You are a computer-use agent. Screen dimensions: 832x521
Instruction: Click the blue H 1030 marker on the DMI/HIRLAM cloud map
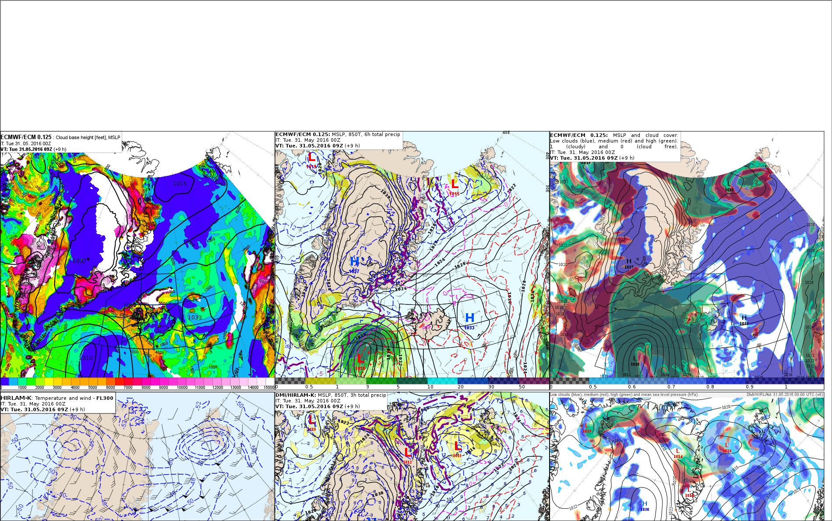point(645,506)
